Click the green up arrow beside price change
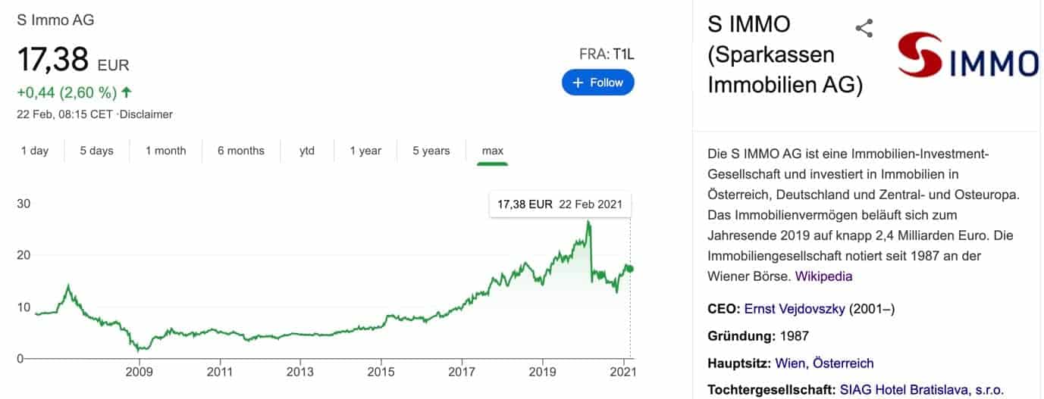This screenshot has height=399, width=1044. coord(126,92)
